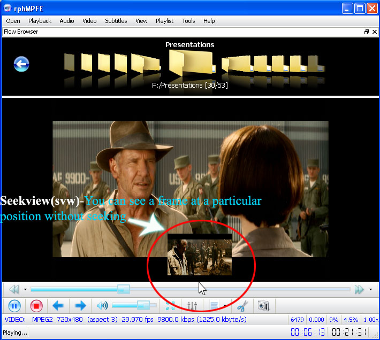Select the centered Presentations folder
The image size is (380, 340).
[x=192, y=62]
